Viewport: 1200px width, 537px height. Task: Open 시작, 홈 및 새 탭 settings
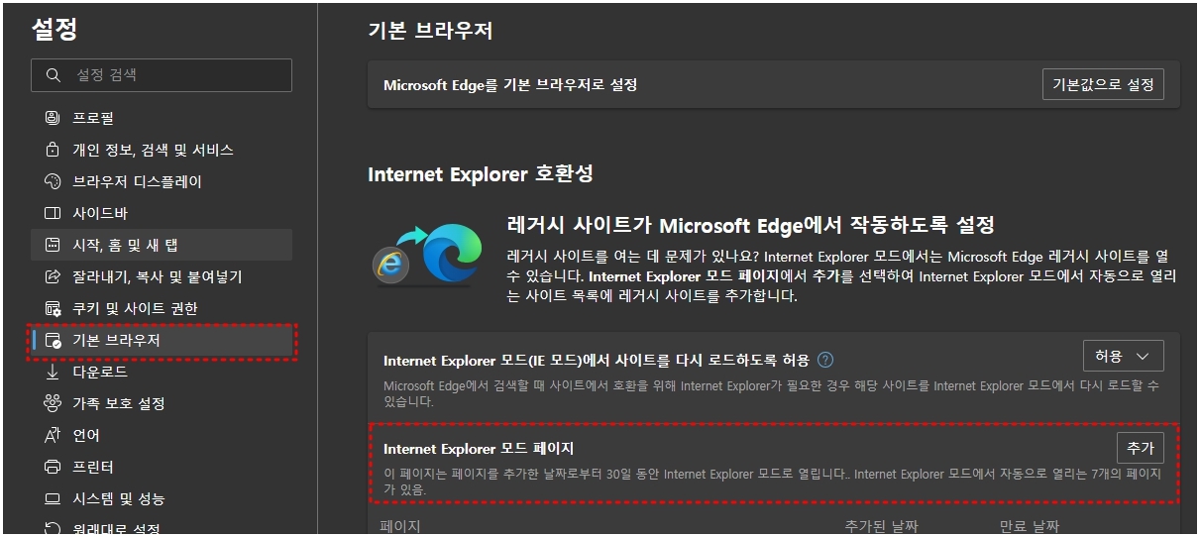pyautogui.click(x=162, y=245)
